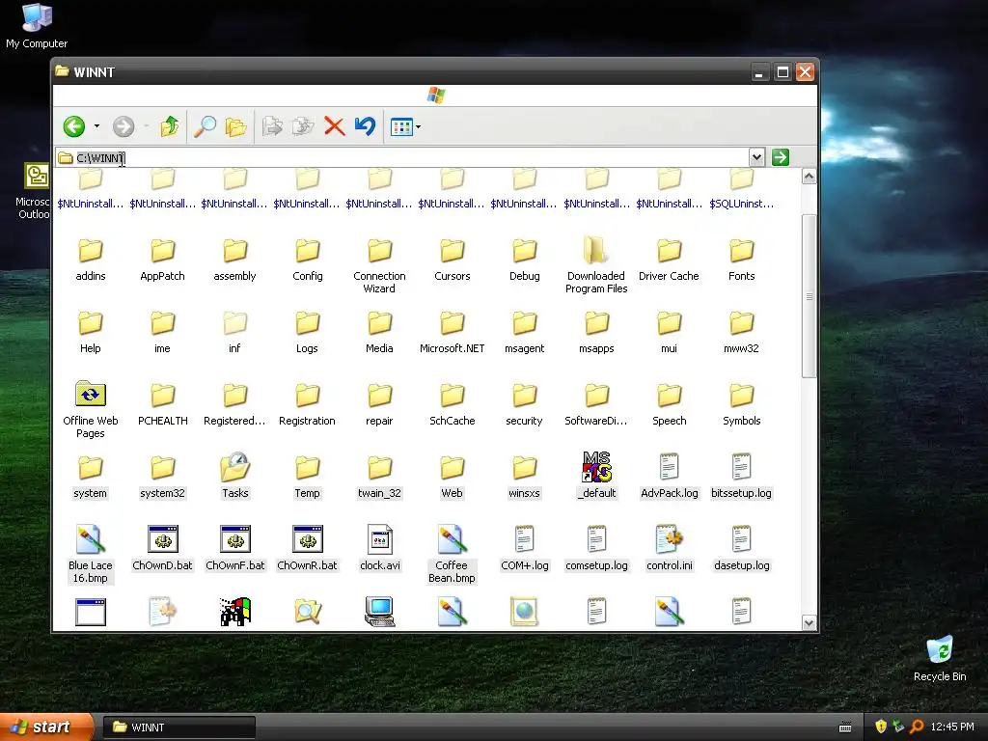Click the blue Undo arrow
Image resolution: width=988 pixels, height=741 pixels.
click(366, 126)
